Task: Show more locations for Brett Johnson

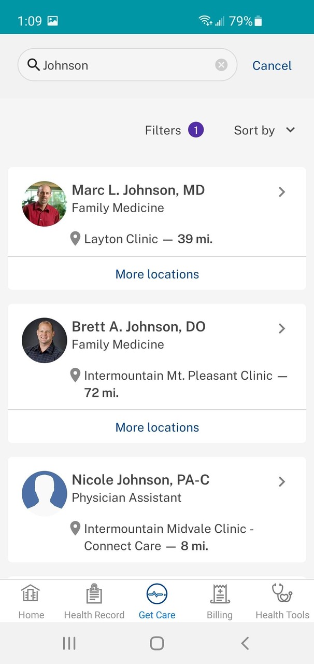Action: coord(157,427)
